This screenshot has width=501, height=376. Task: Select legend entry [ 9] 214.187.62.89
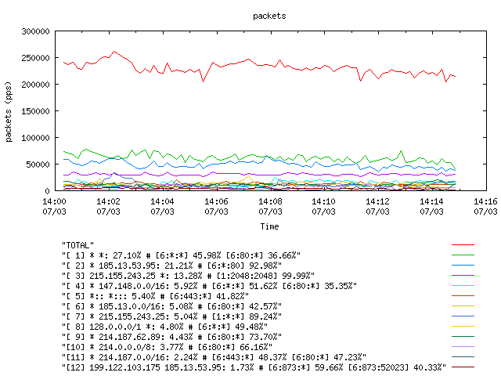[172, 337]
